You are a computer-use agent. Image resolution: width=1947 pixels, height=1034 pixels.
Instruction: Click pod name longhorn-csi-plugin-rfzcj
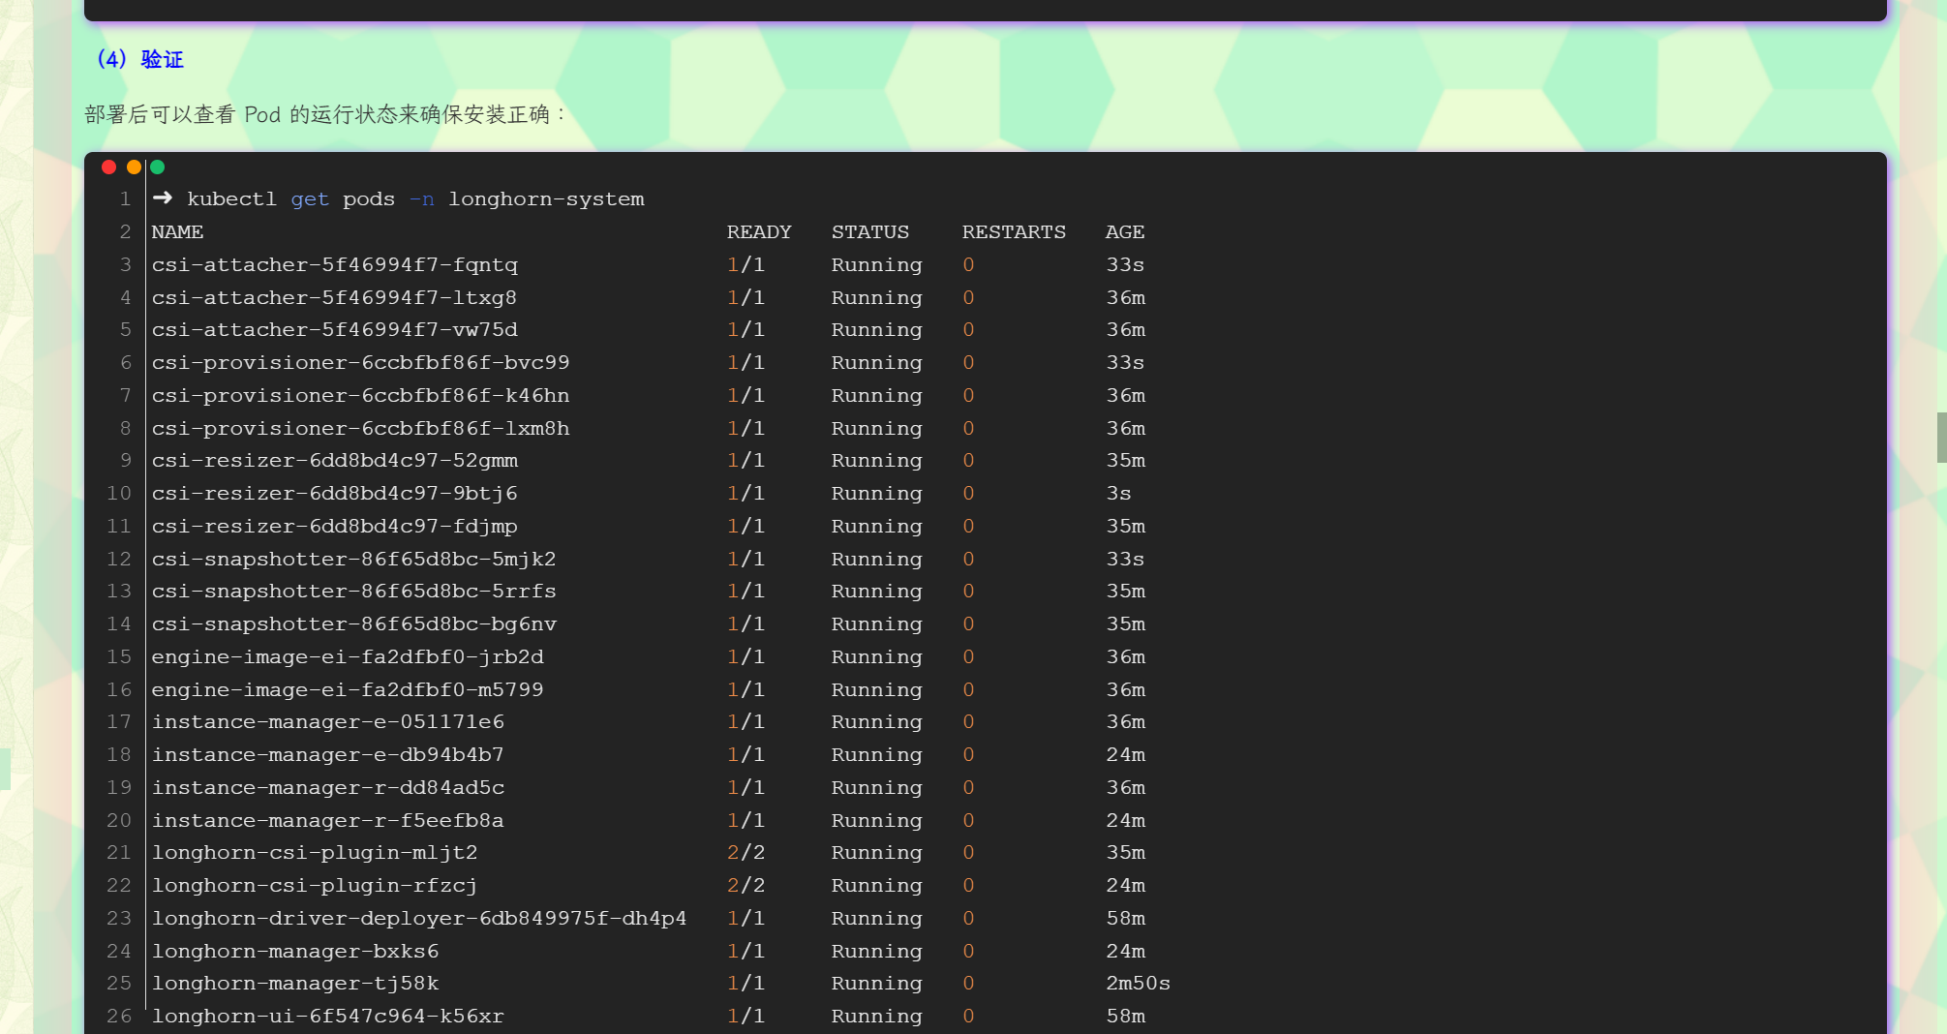315,886
